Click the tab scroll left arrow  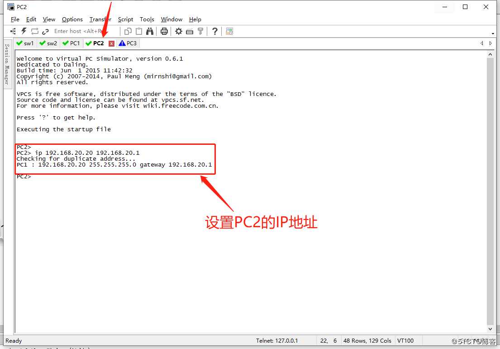(482, 43)
